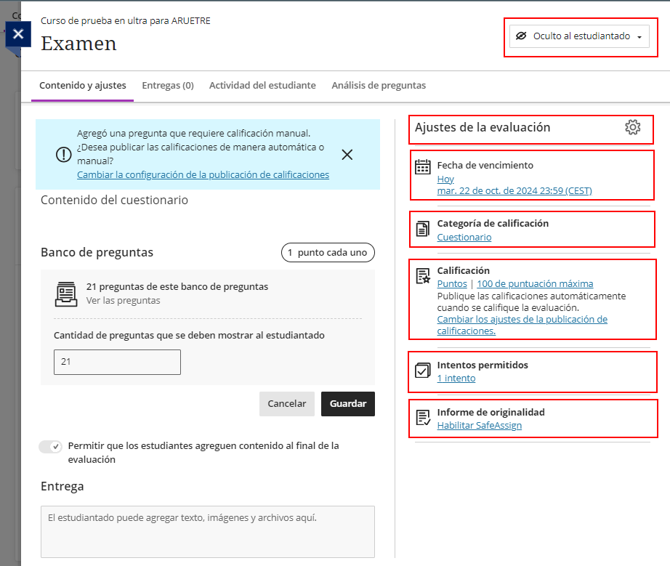
Task: Click the Cancelar button
Action: click(286, 404)
